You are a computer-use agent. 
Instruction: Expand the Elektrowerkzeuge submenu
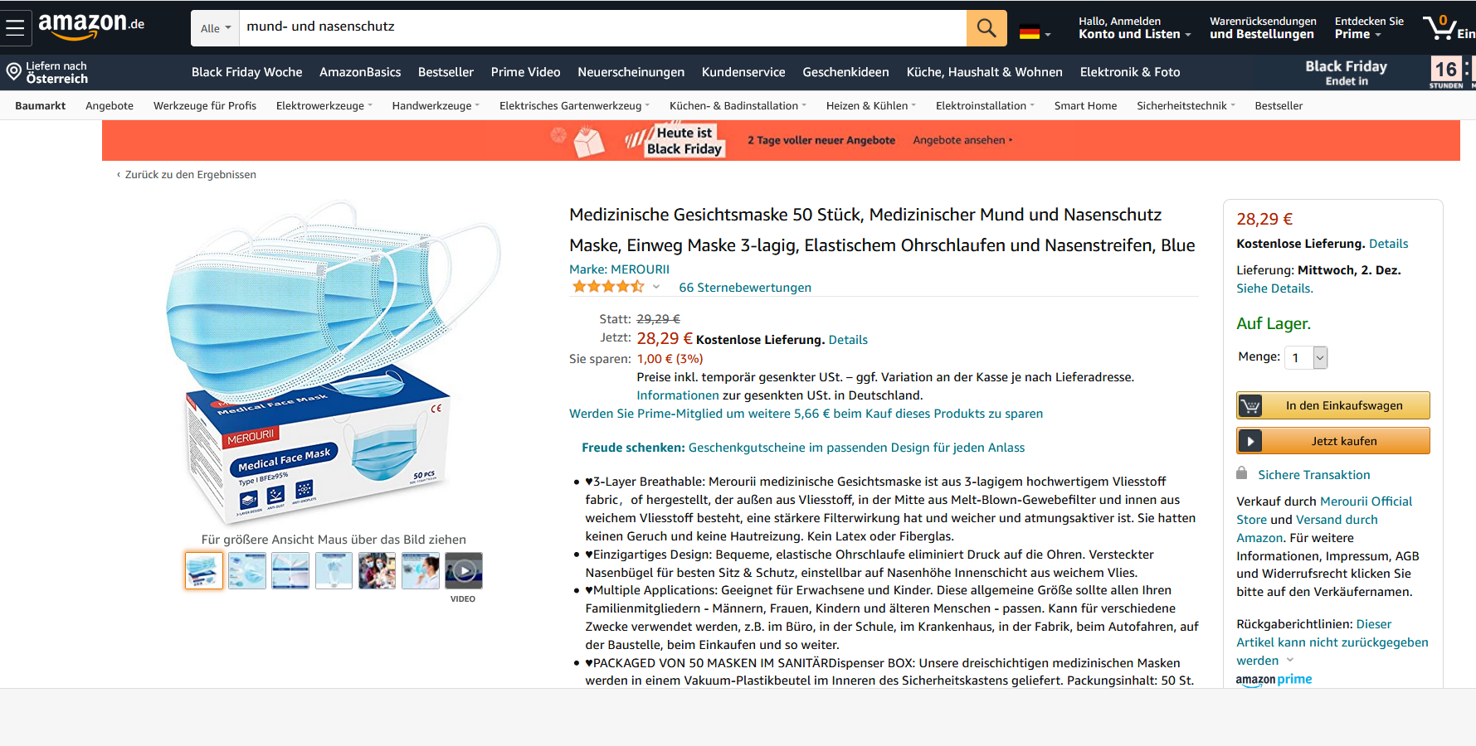tap(324, 106)
